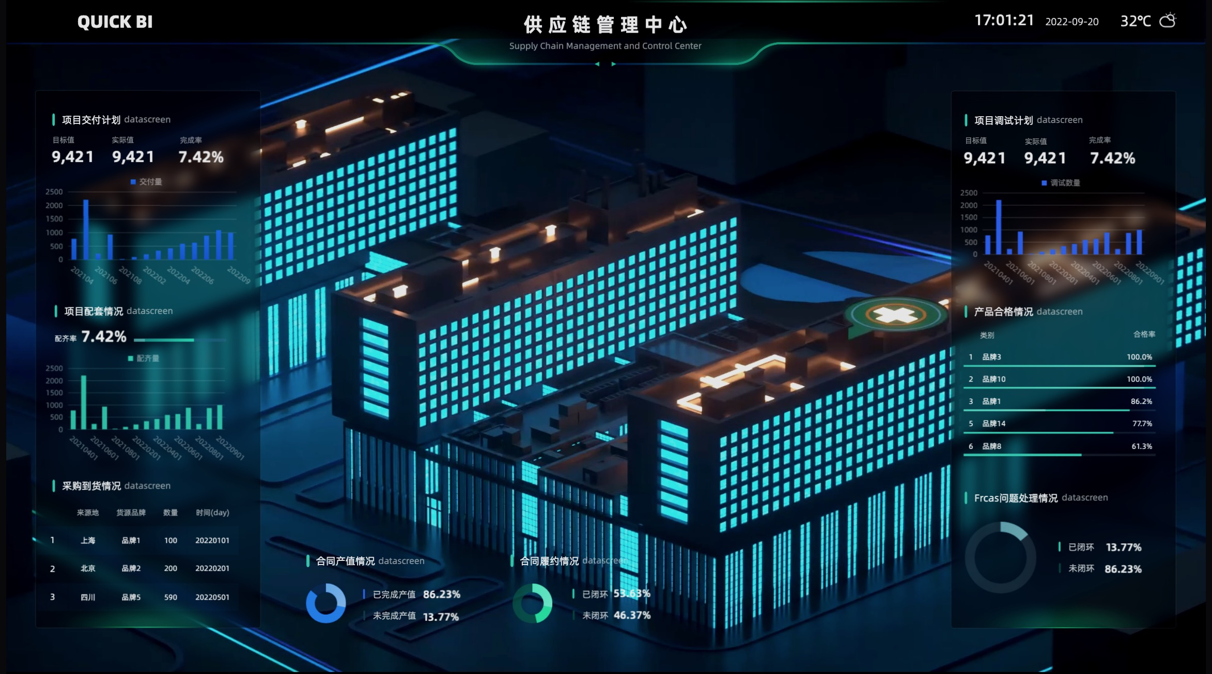This screenshot has width=1212, height=674.
Task: Click the QUICK BI logo
Action: coord(115,22)
